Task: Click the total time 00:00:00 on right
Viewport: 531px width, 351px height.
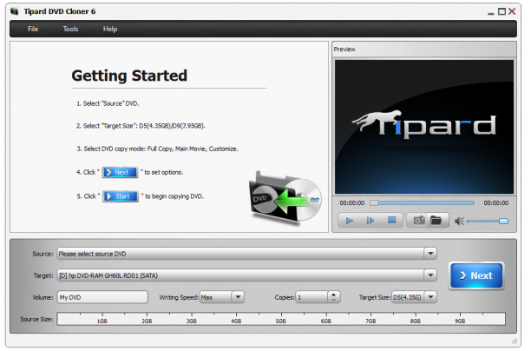Action: coord(495,202)
